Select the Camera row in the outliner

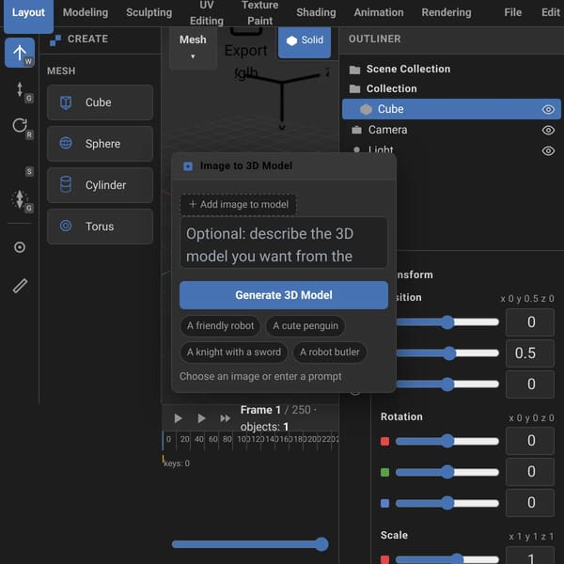[x=451, y=130]
